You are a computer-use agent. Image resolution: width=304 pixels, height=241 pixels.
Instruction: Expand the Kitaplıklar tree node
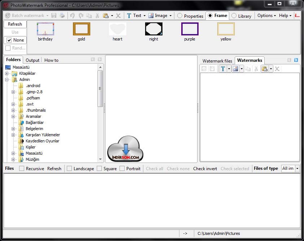pos(7,73)
